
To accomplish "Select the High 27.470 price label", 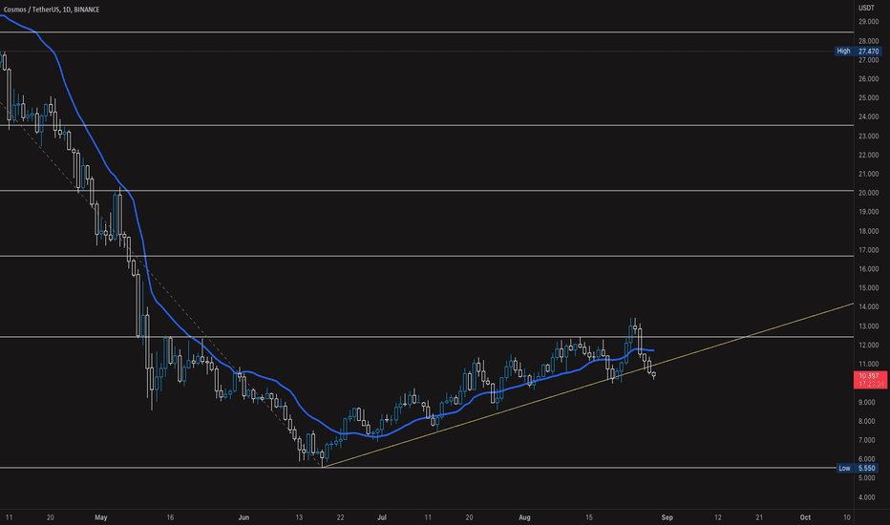I will coord(858,52).
